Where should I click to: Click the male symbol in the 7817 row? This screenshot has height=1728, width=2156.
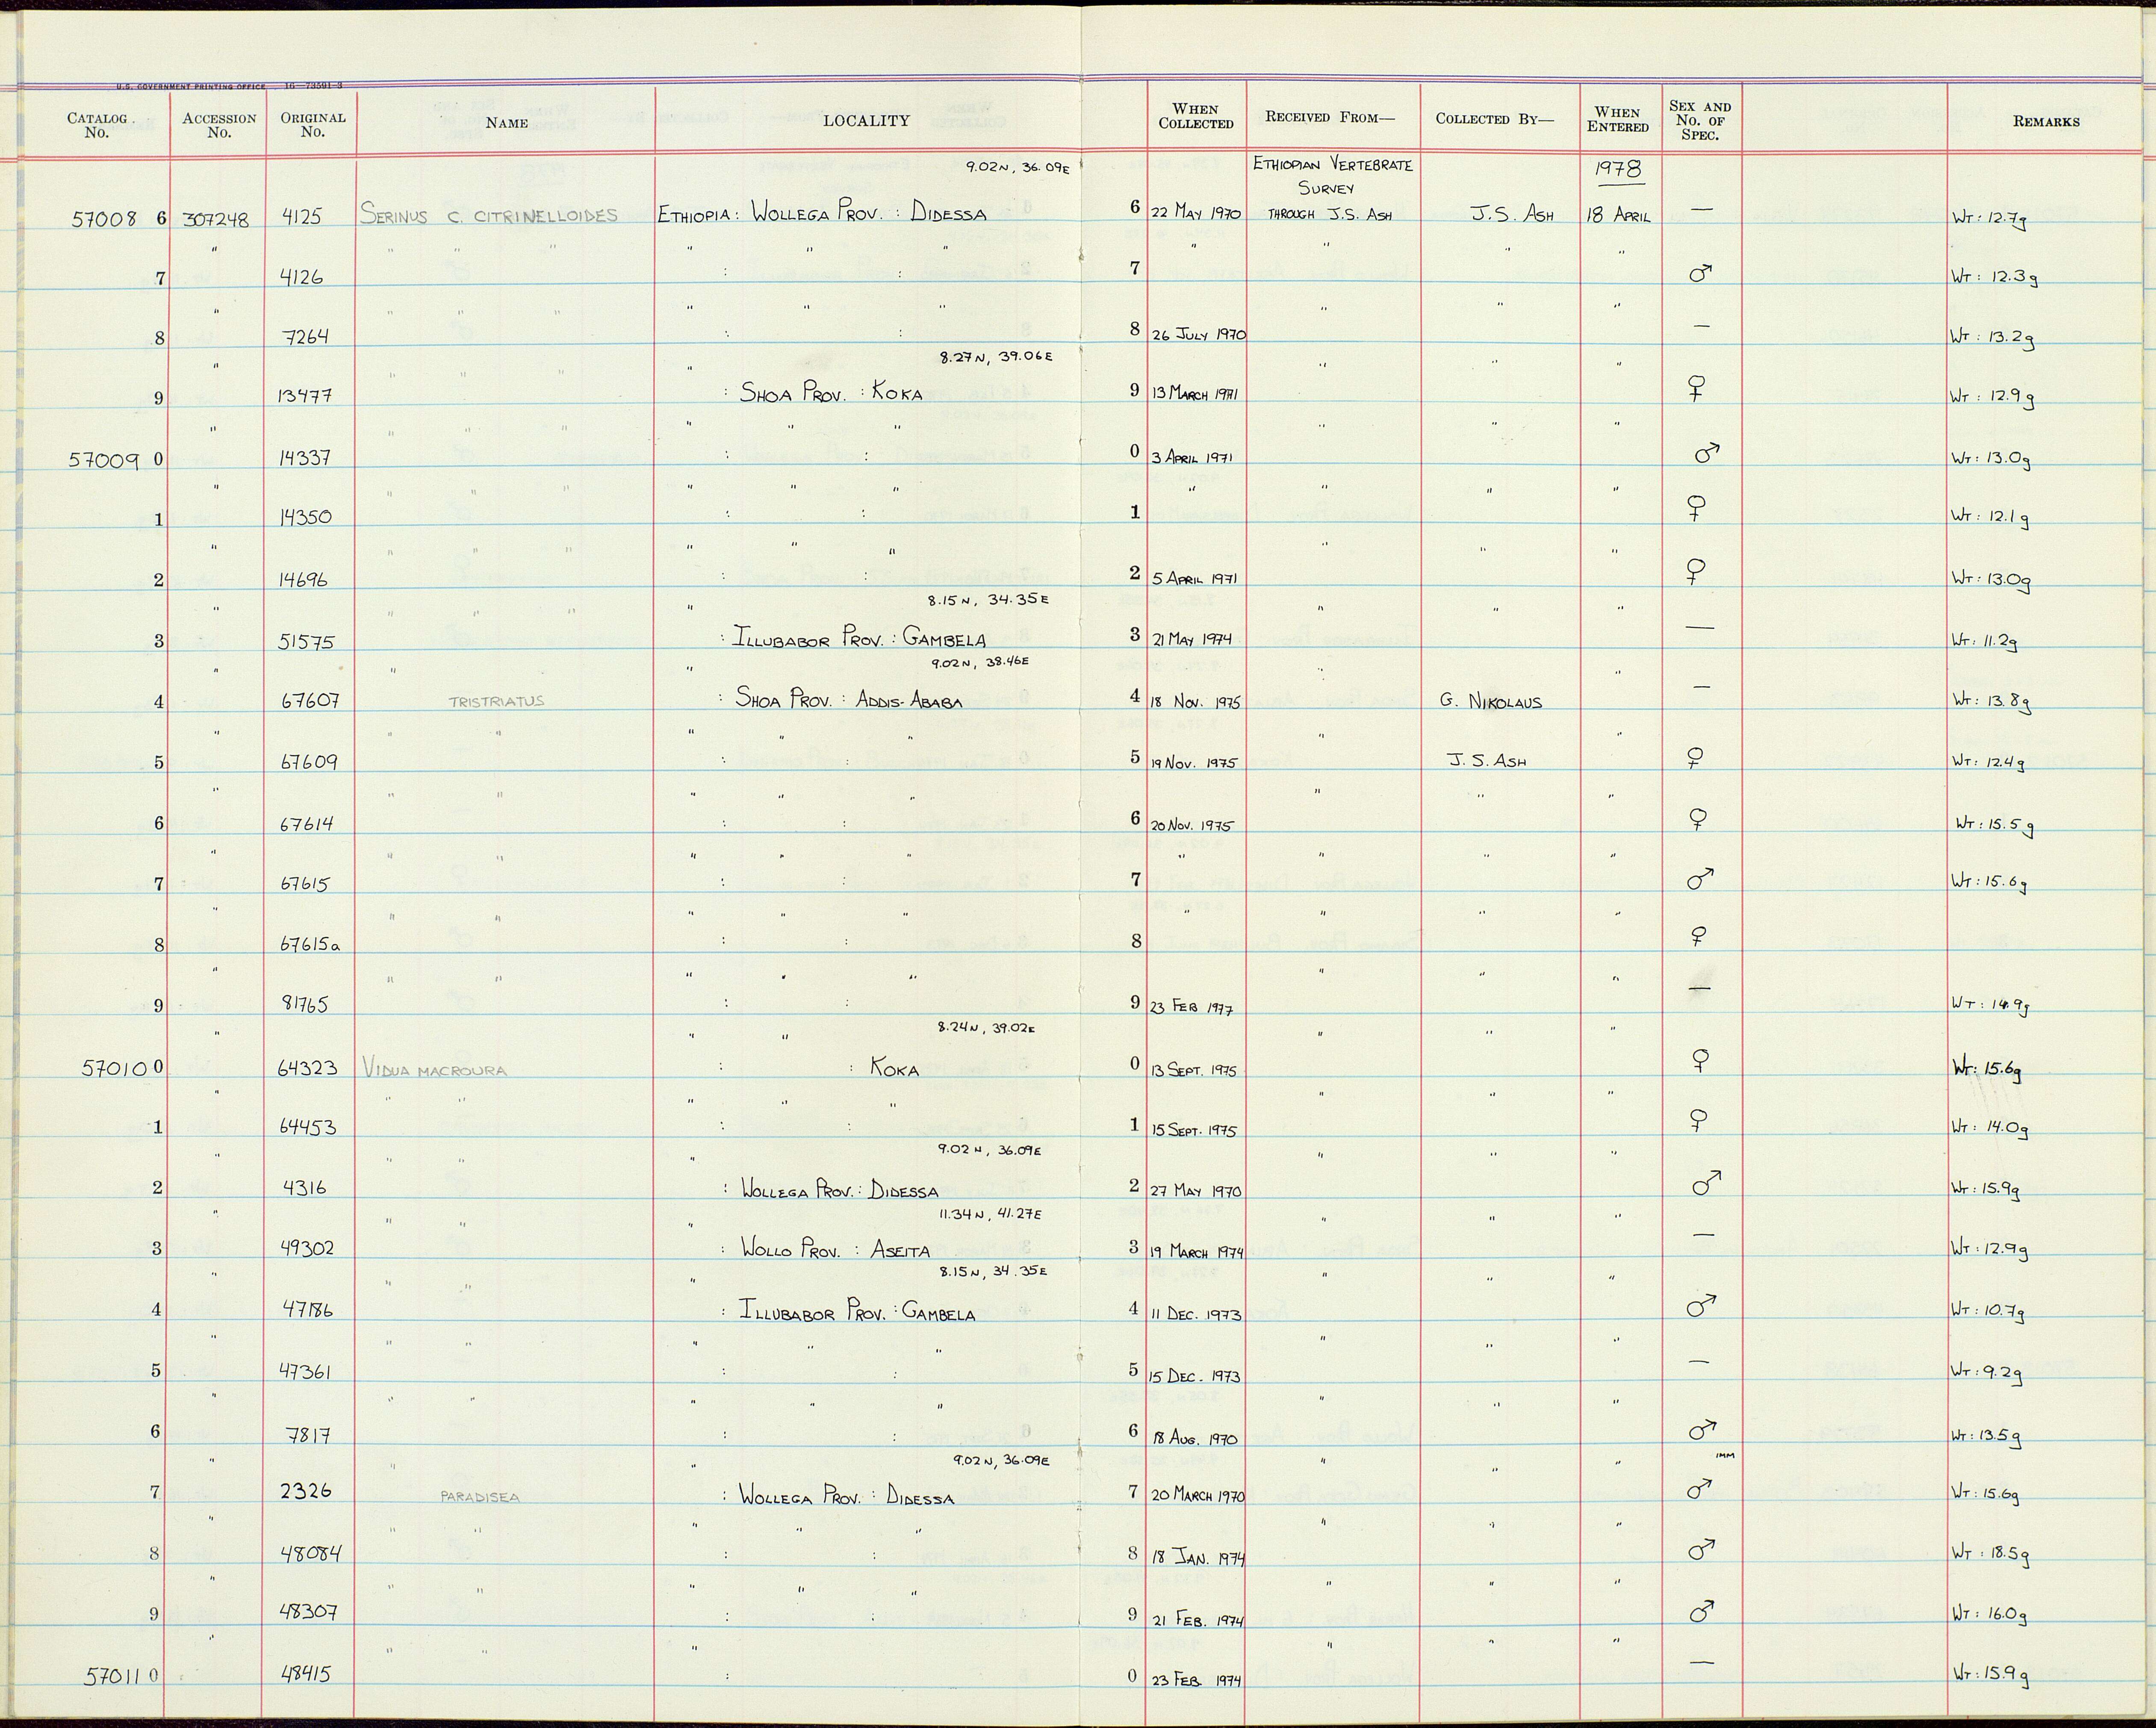pos(1702,1432)
